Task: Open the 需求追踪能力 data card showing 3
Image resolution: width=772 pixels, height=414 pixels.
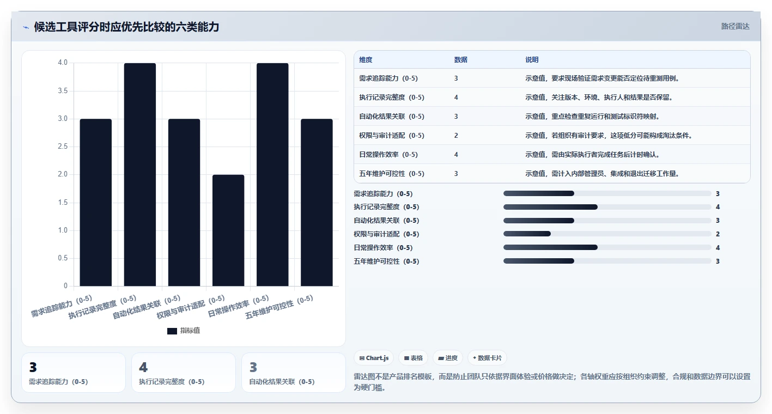Action: (74, 373)
